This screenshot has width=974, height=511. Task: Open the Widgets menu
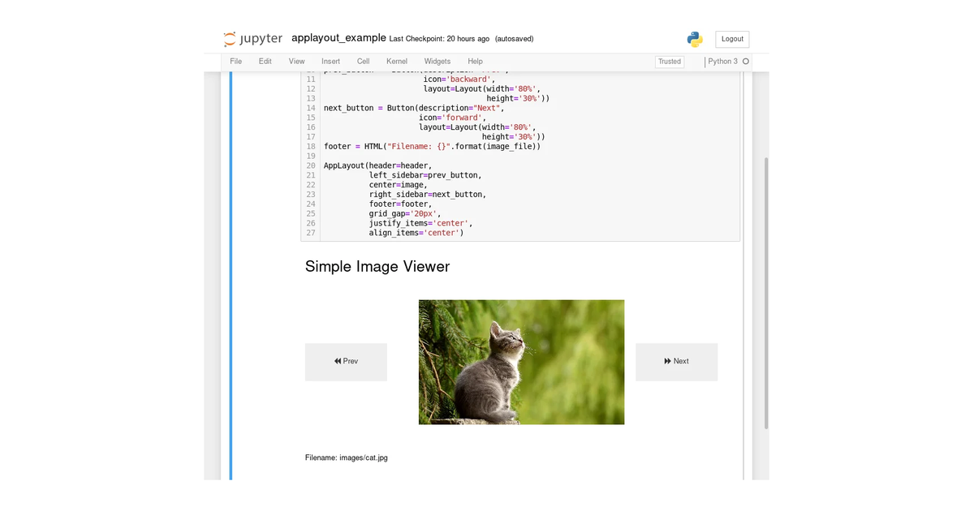(437, 62)
